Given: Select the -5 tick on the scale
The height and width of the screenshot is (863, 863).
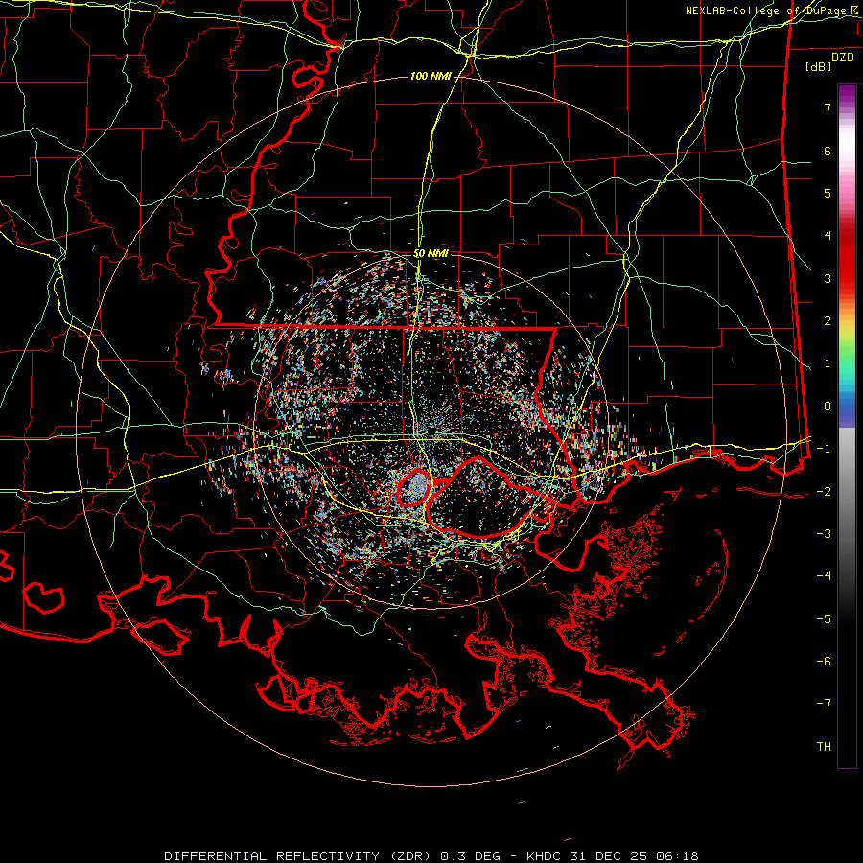Looking at the screenshot, I should click(824, 619).
